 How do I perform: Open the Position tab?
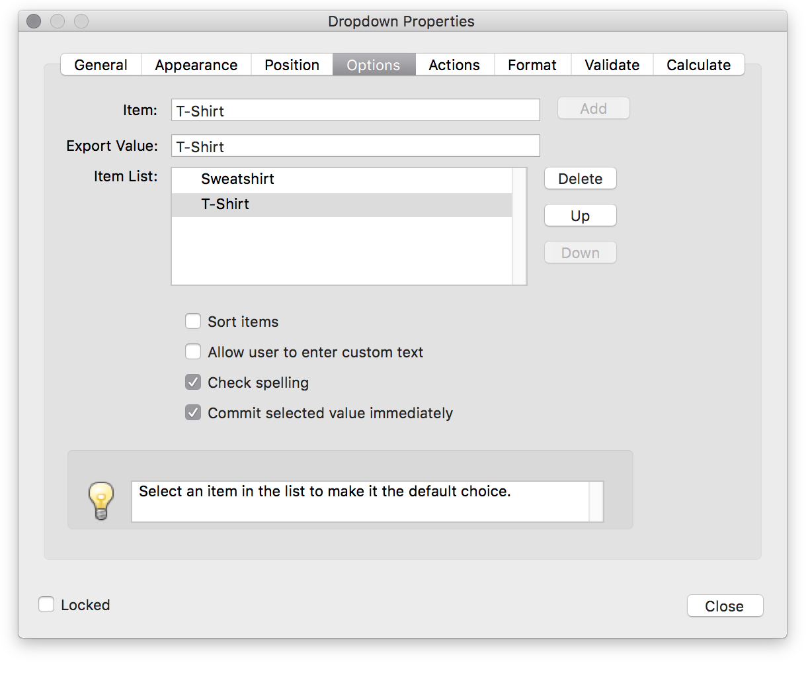[292, 64]
